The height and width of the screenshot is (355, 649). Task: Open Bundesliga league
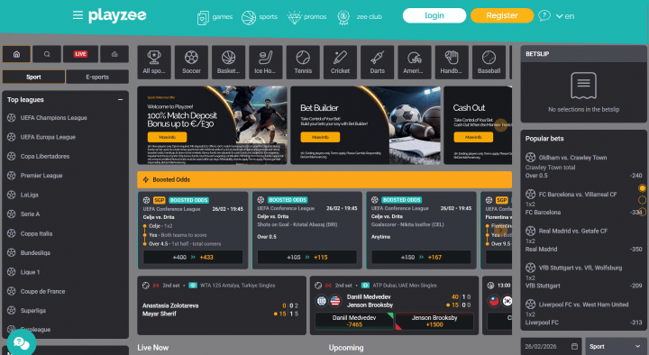[35, 253]
